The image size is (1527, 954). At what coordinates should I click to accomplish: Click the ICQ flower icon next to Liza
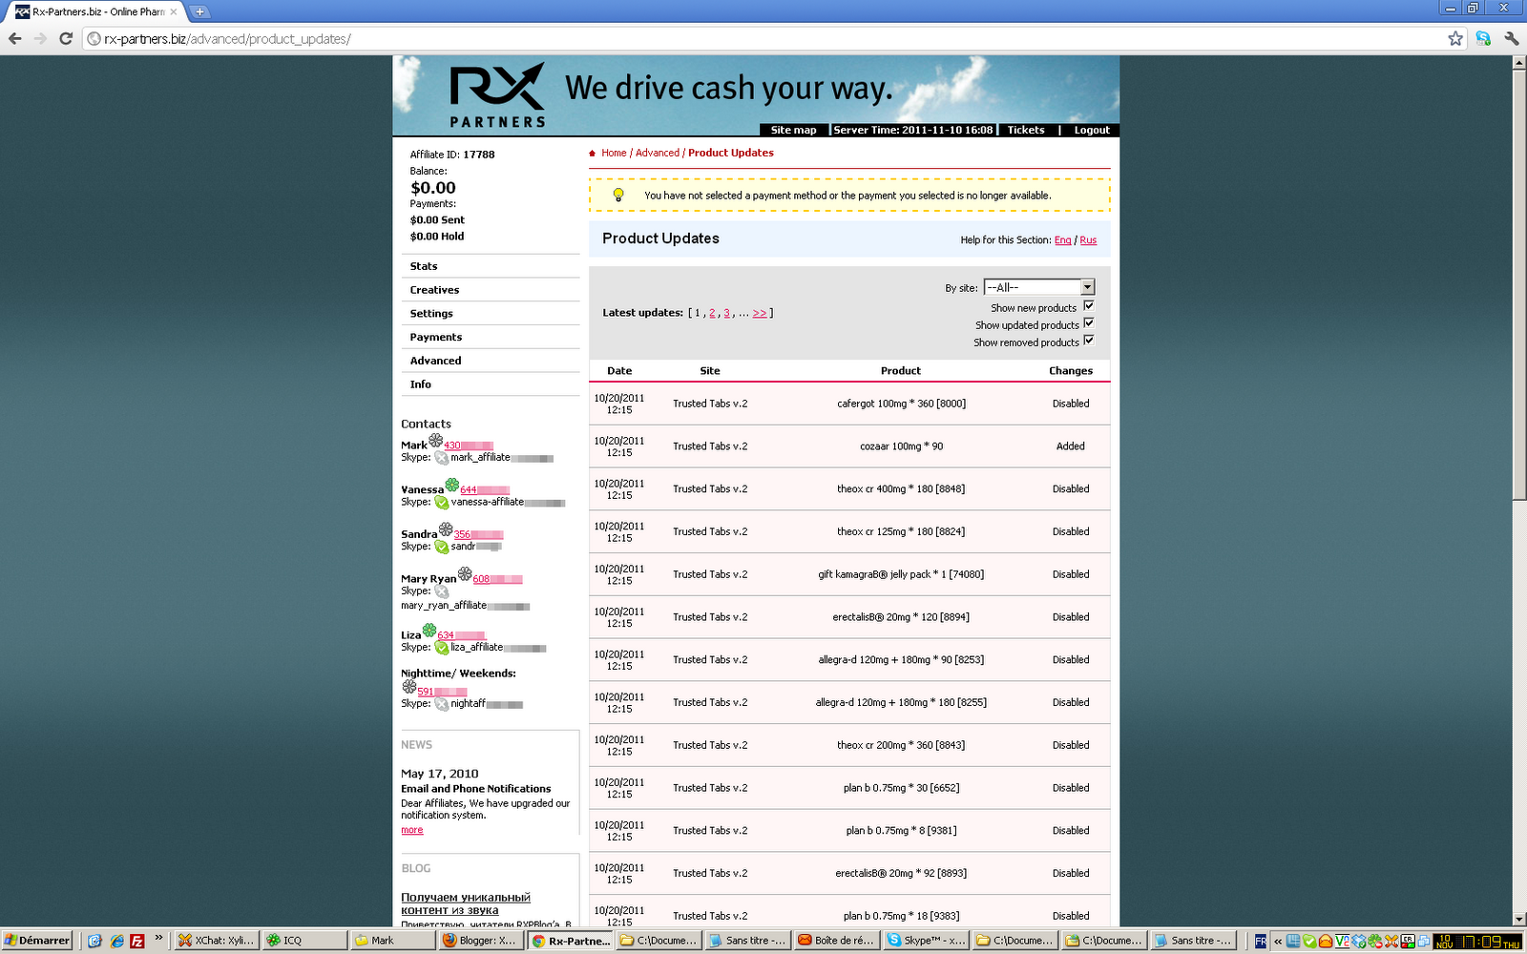click(x=429, y=631)
